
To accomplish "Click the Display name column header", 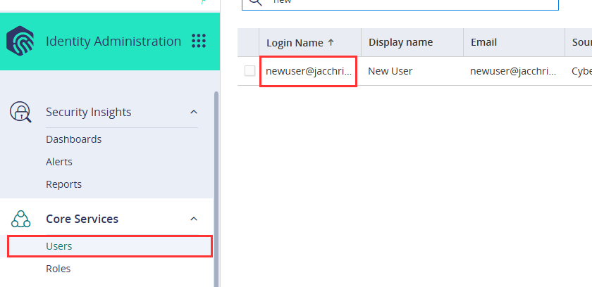I will click(400, 42).
